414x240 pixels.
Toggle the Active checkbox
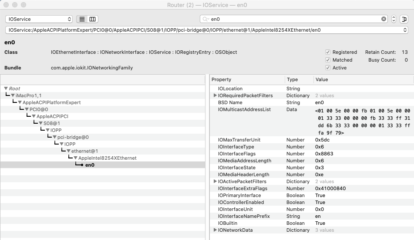(x=328, y=68)
